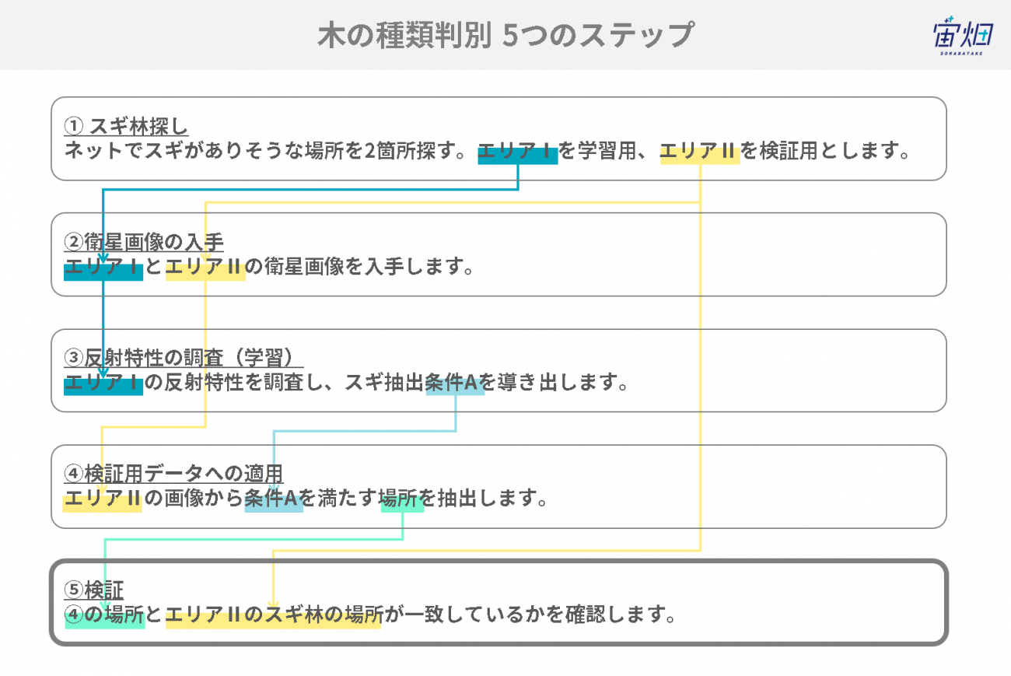
Task: Click the yellow エリアⅡのスギ林の場所 highlight
Action: tap(273, 616)
